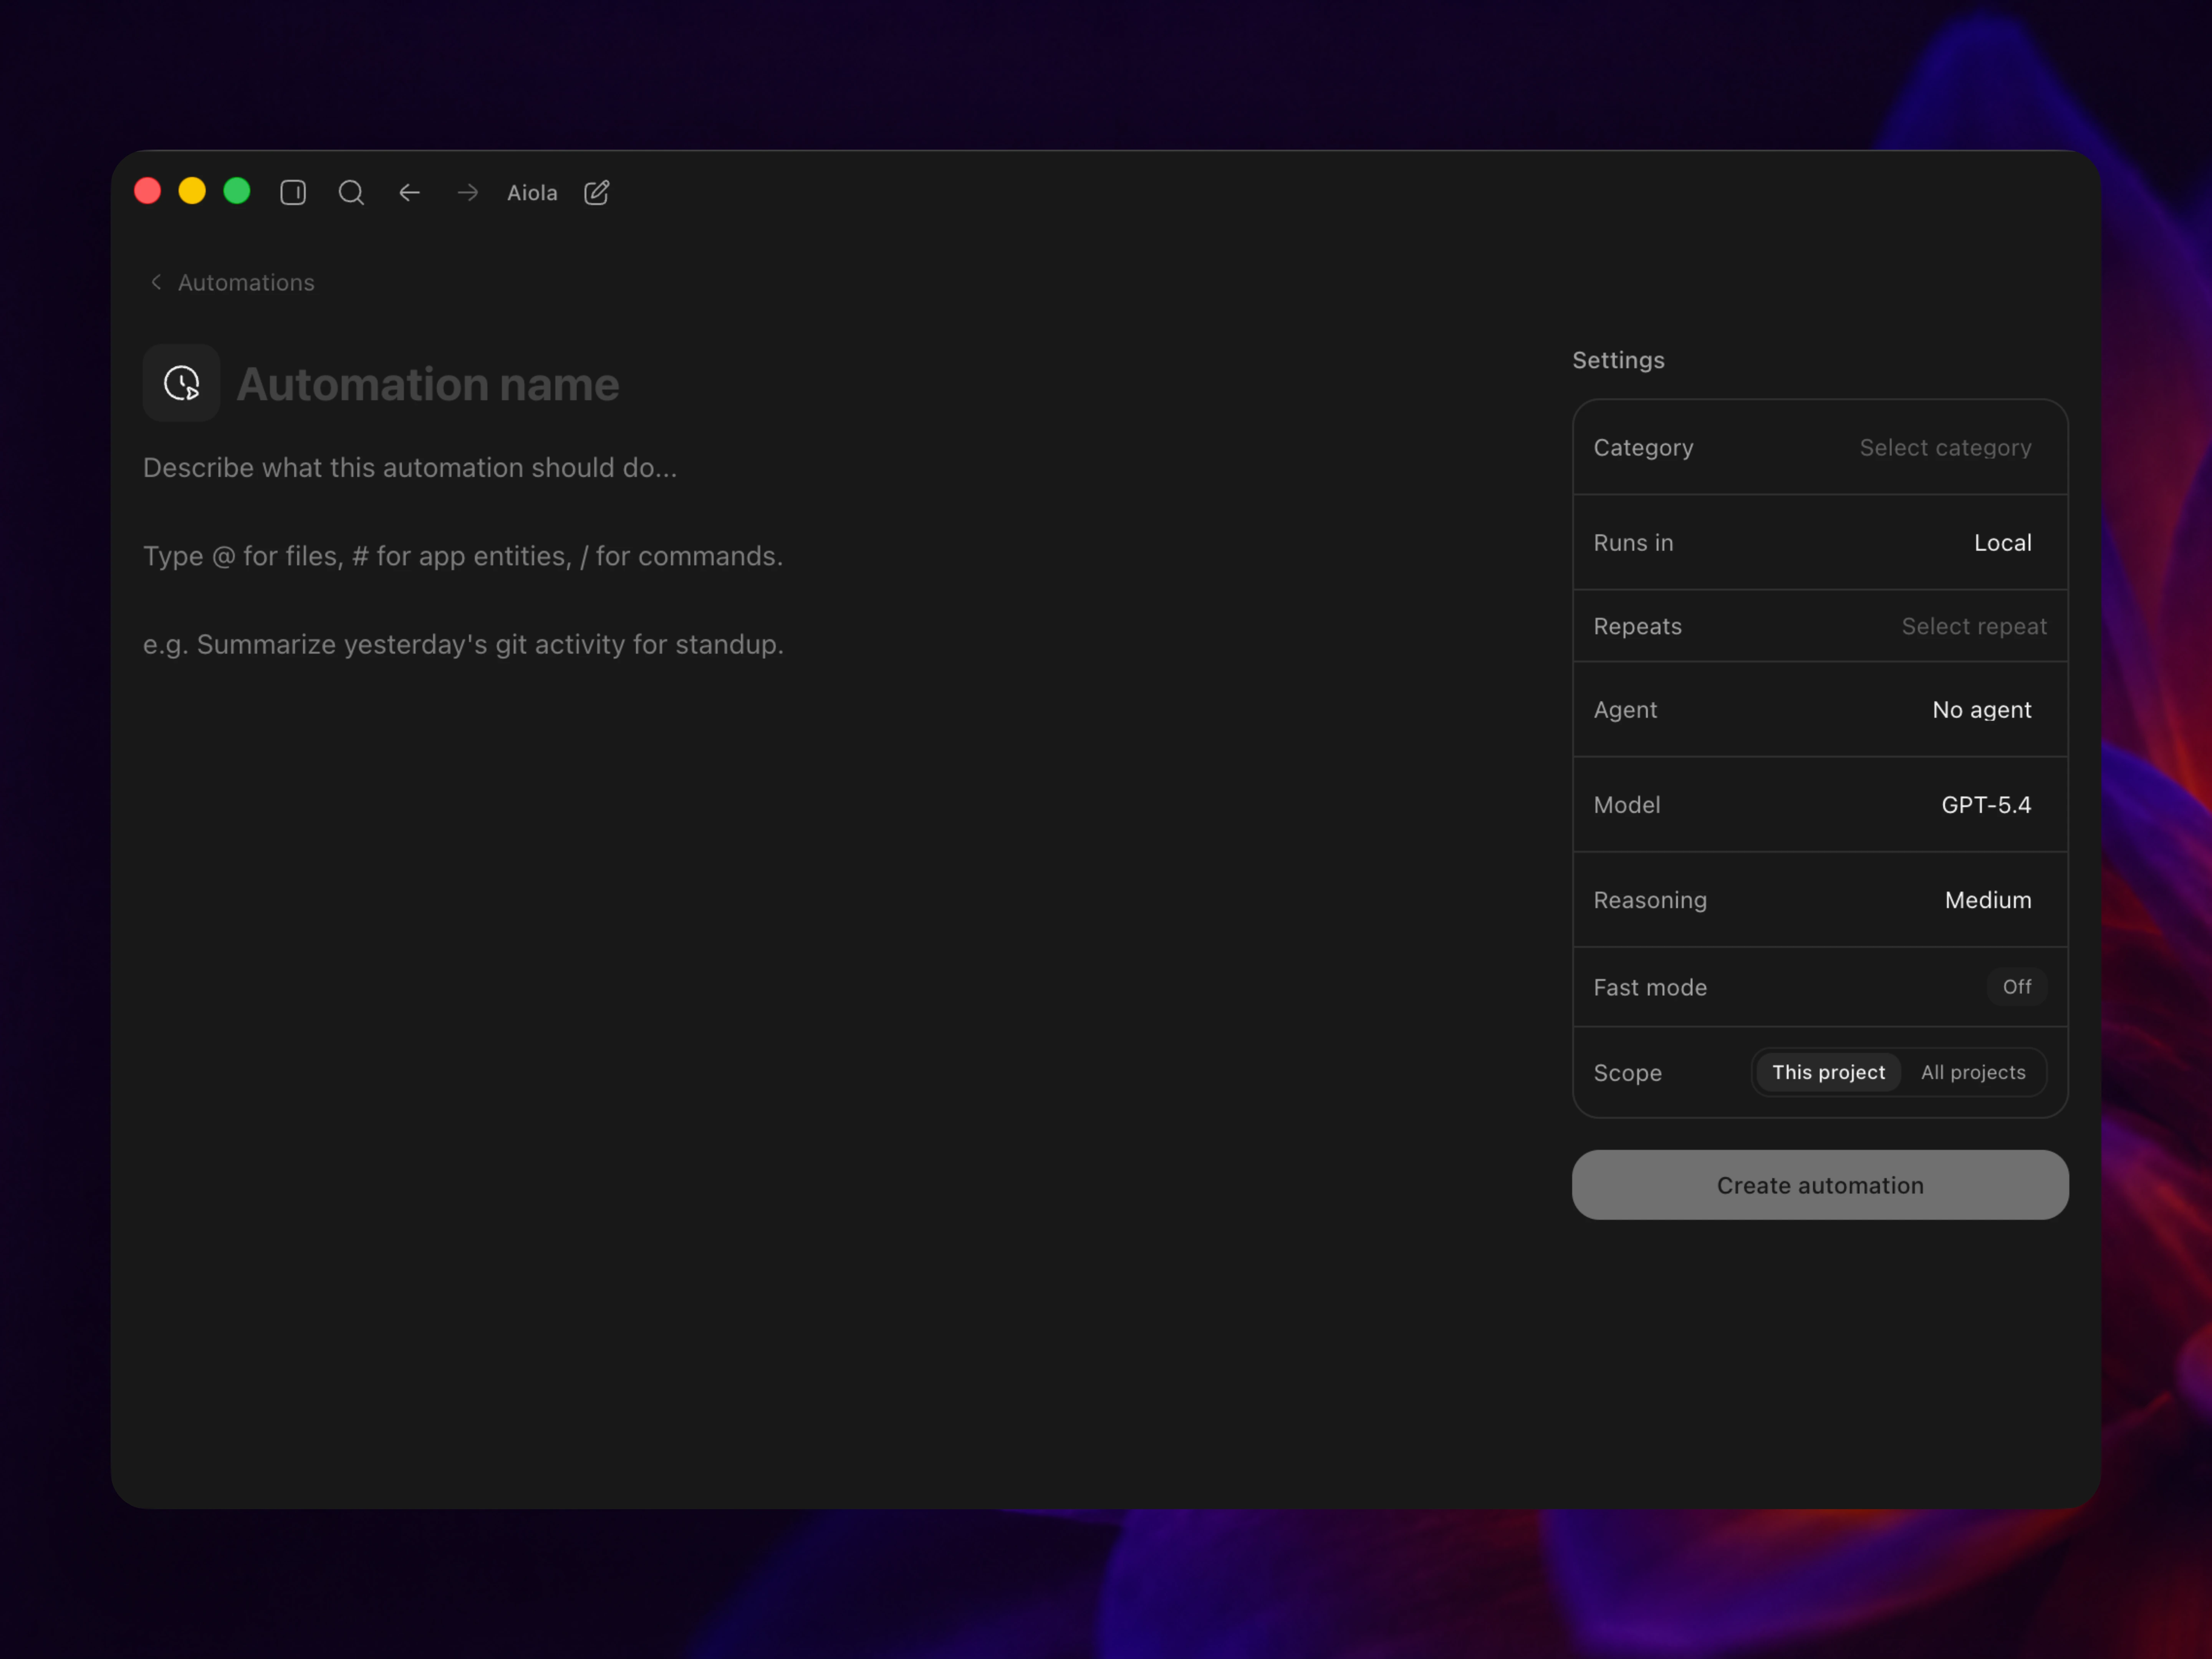Toggle the sidebar panel icon
2212x1659 pixels.
point(293,192)
